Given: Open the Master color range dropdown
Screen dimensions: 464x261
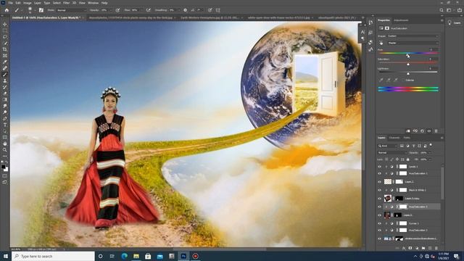Looking at the screenshot, I should pos(413,43).
